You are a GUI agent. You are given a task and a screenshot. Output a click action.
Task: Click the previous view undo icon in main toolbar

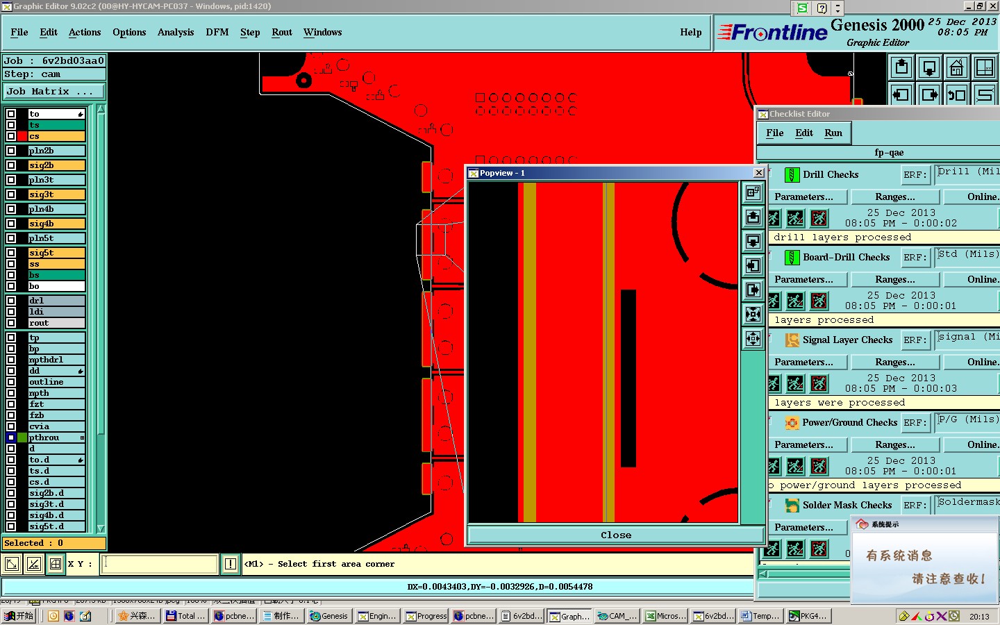click(x=957, y=94)
